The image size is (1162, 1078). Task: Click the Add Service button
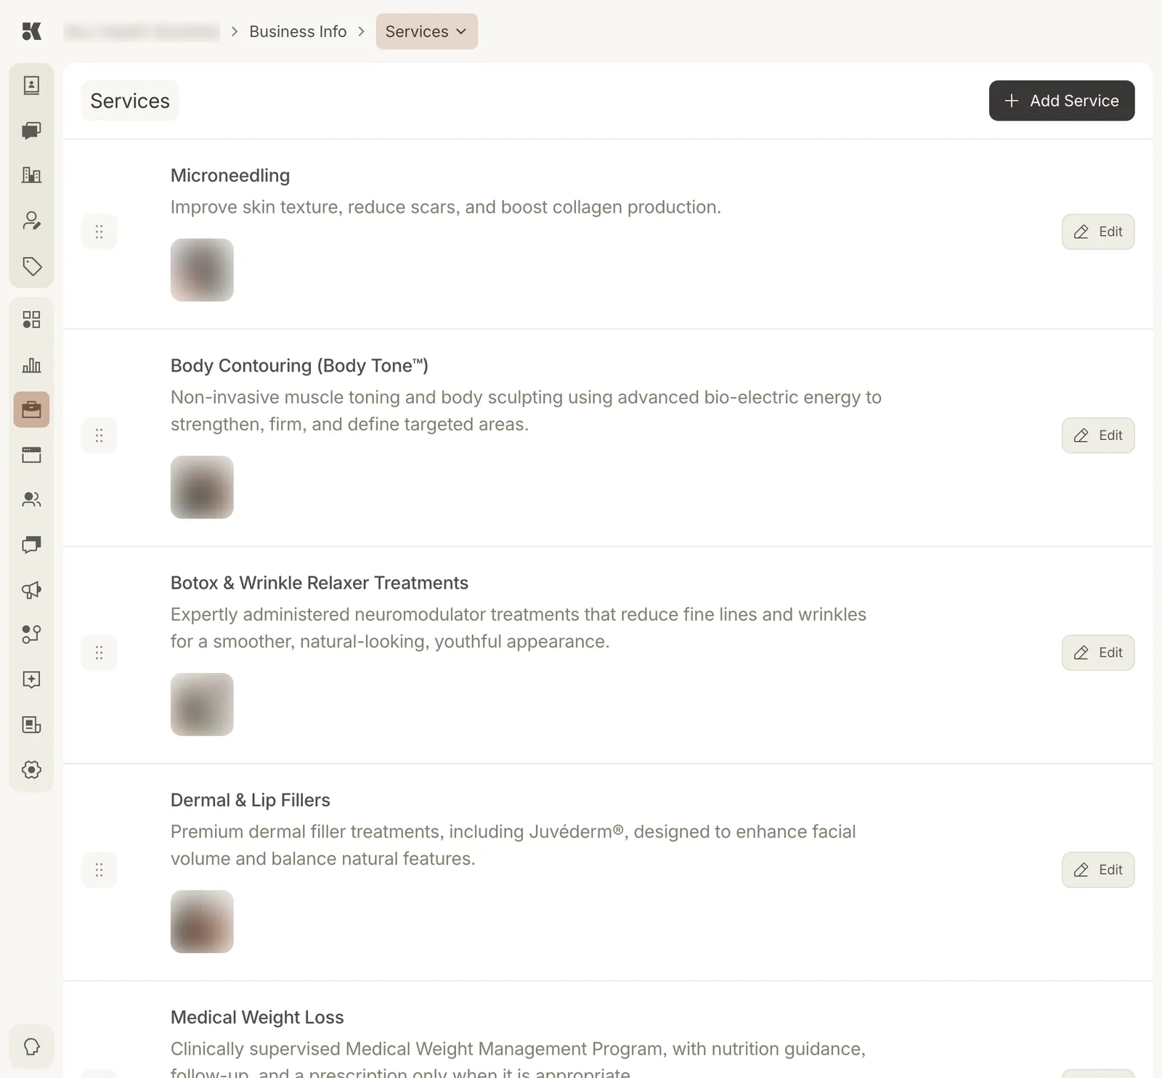(1061, 101)
